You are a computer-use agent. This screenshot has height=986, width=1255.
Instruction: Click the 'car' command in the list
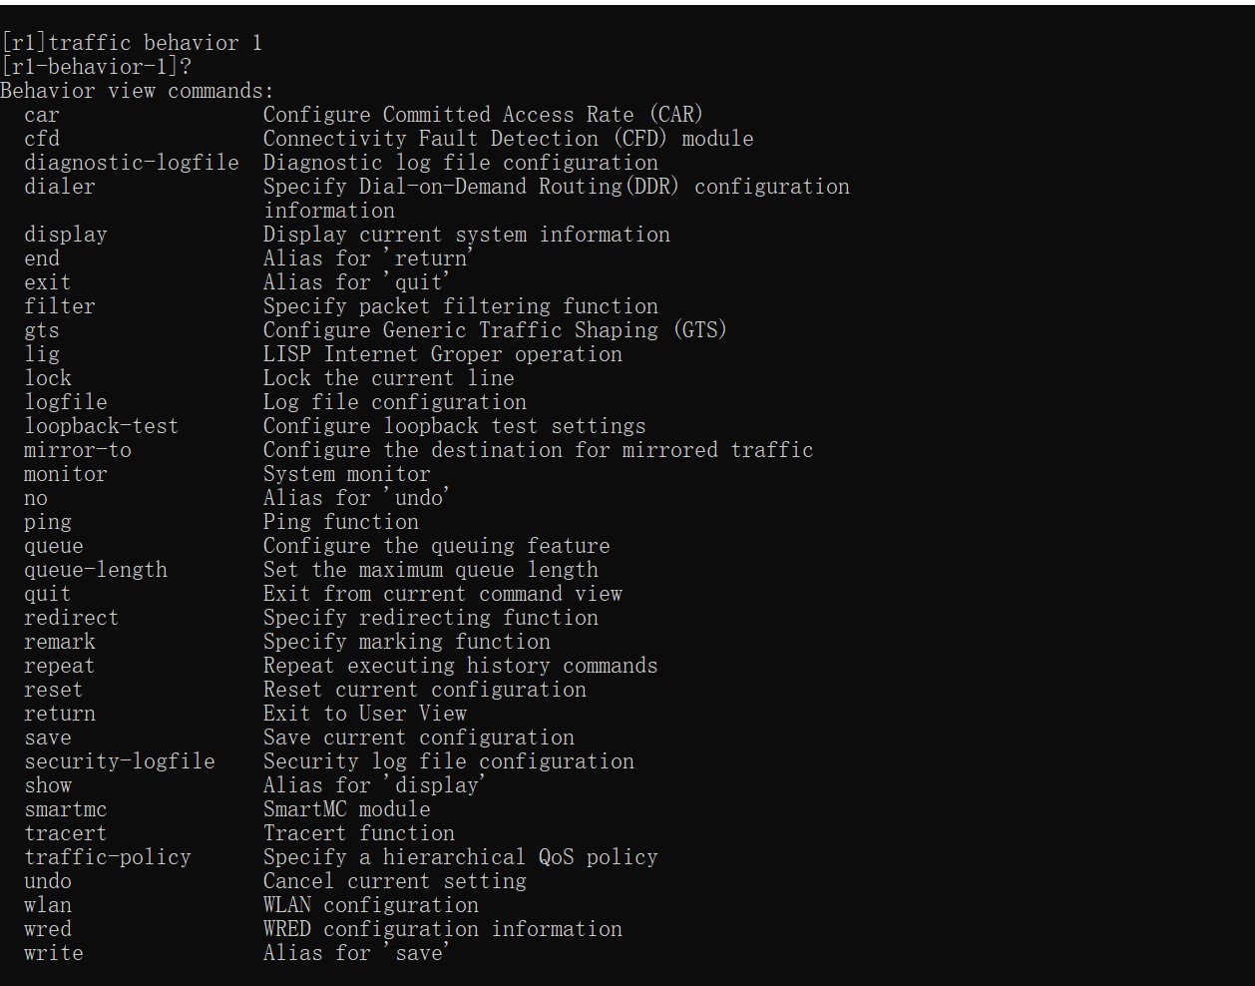click(42, 115)
